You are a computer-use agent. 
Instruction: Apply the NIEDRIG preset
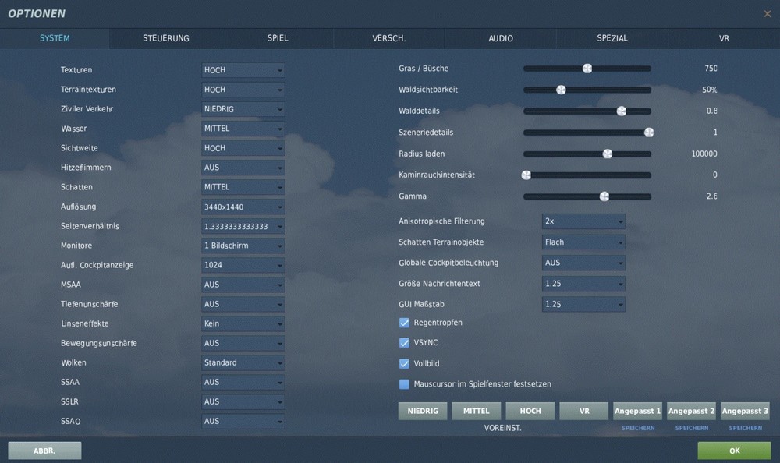point(422,411)
